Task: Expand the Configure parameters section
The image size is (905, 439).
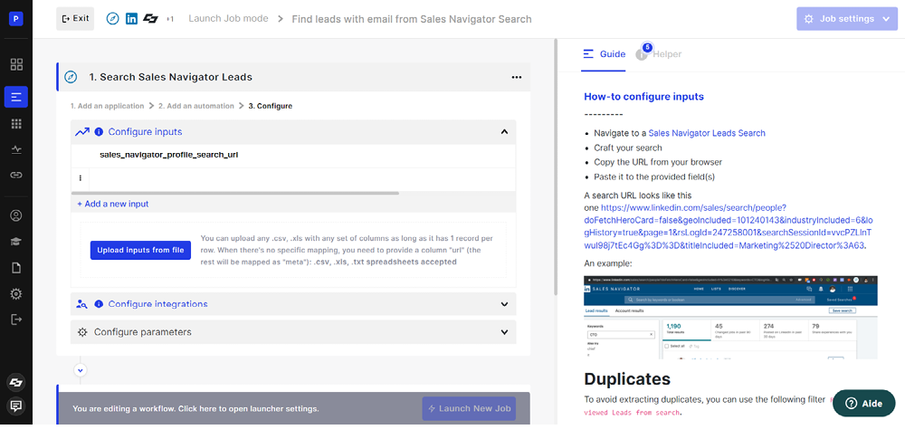Action: click(x=504, y=332)
